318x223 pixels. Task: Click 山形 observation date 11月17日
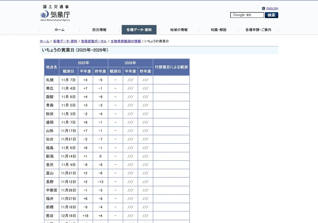(68, 131)
